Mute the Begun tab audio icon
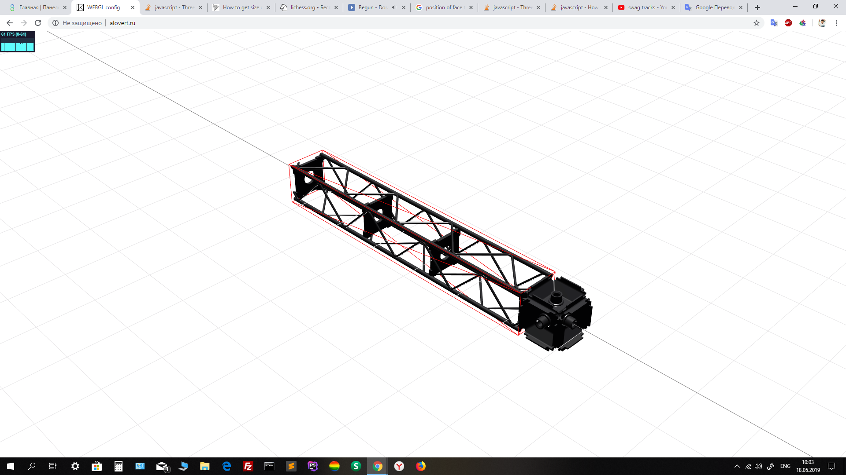 pyautogui.click(x=394, y=7)
